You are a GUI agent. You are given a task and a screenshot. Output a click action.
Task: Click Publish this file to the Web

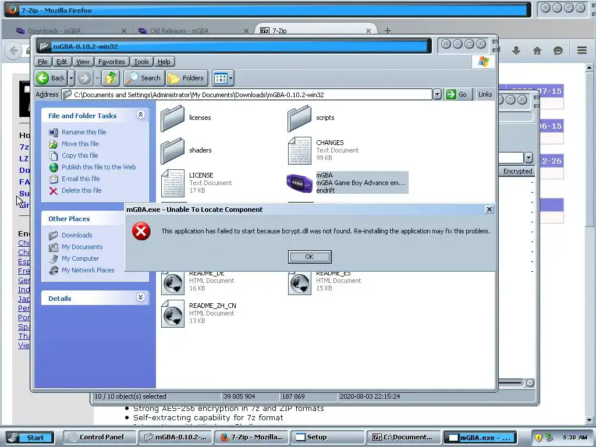(x=98, y=167)
